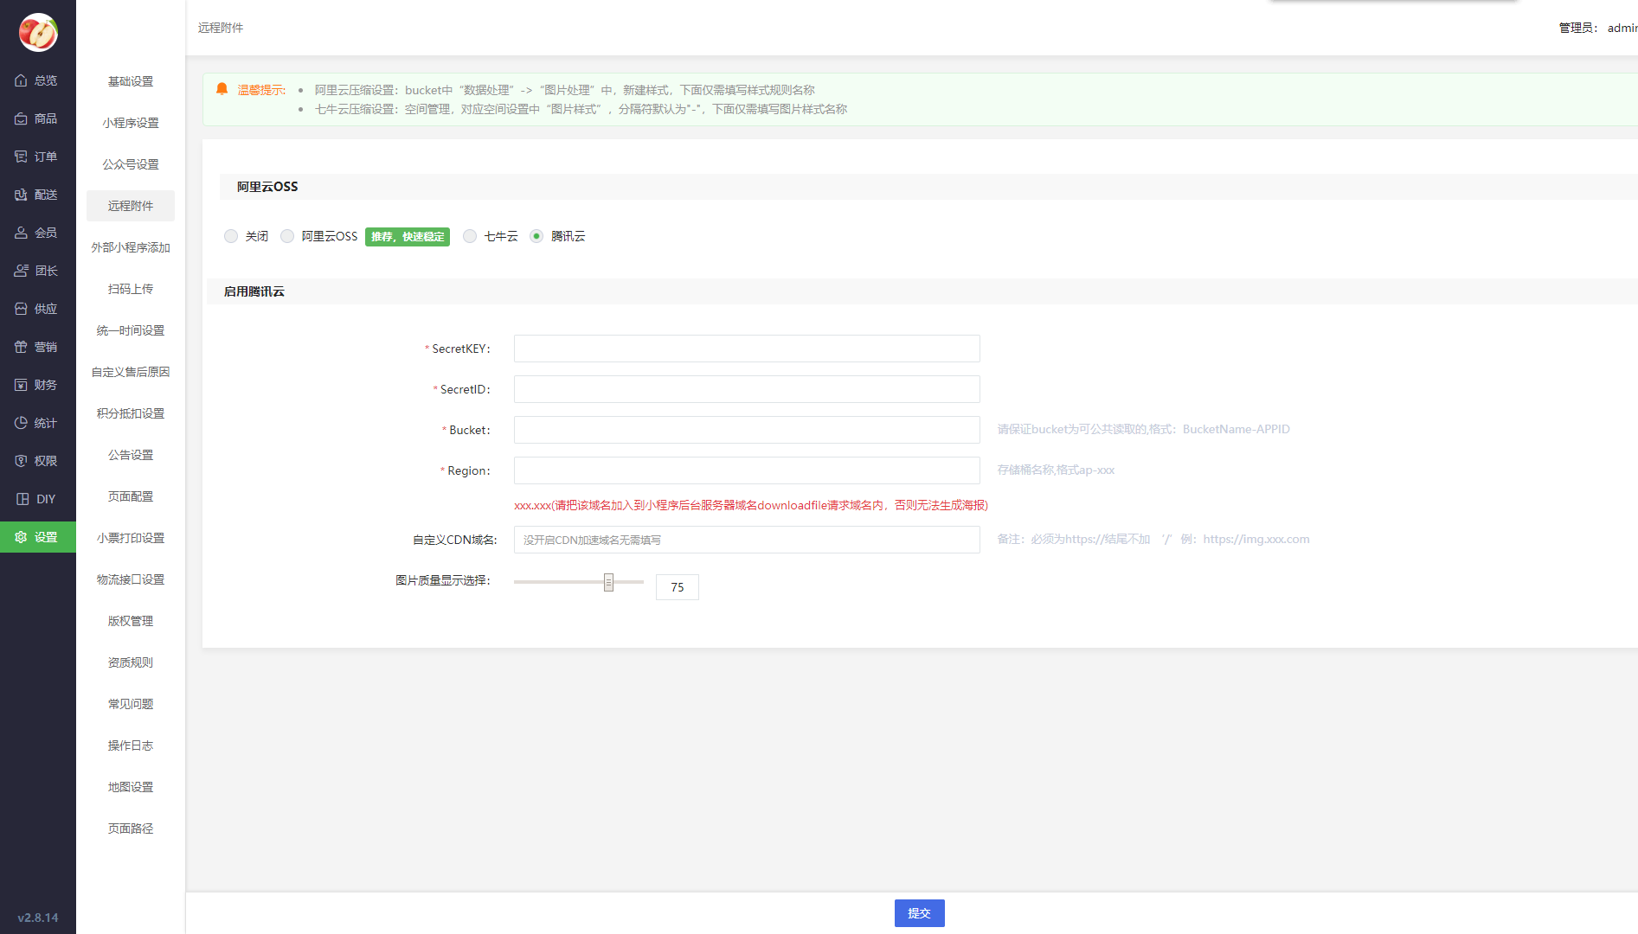
Task: Open 资质规则 submenu item
Action: coord(131,662)
